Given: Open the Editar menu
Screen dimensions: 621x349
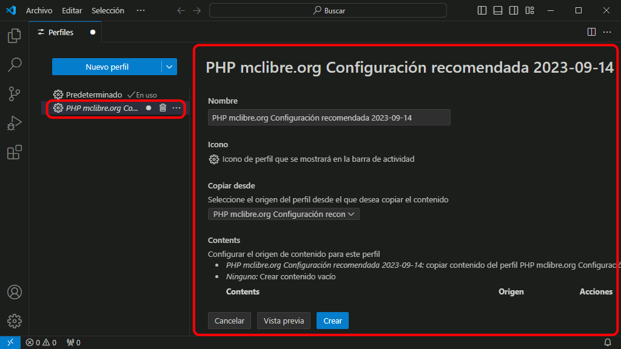Looking at the screenshot, I should click(x=72, y=11).
